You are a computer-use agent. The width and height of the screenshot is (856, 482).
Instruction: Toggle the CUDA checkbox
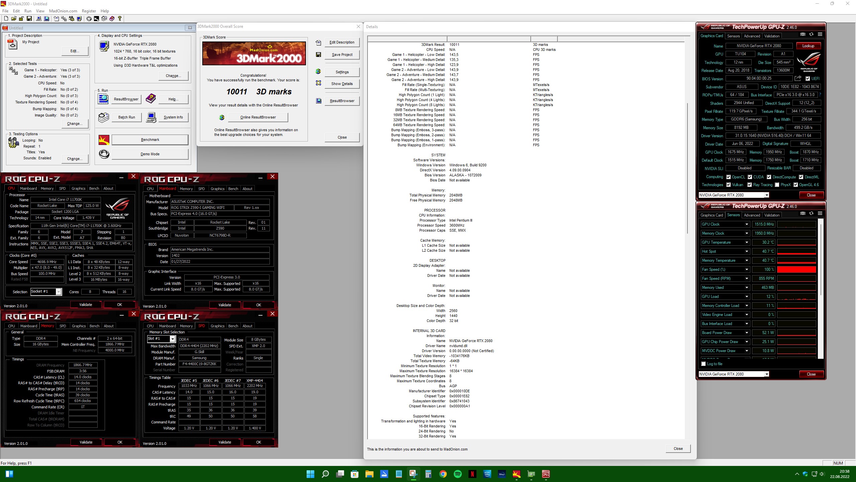pos(750,177)
